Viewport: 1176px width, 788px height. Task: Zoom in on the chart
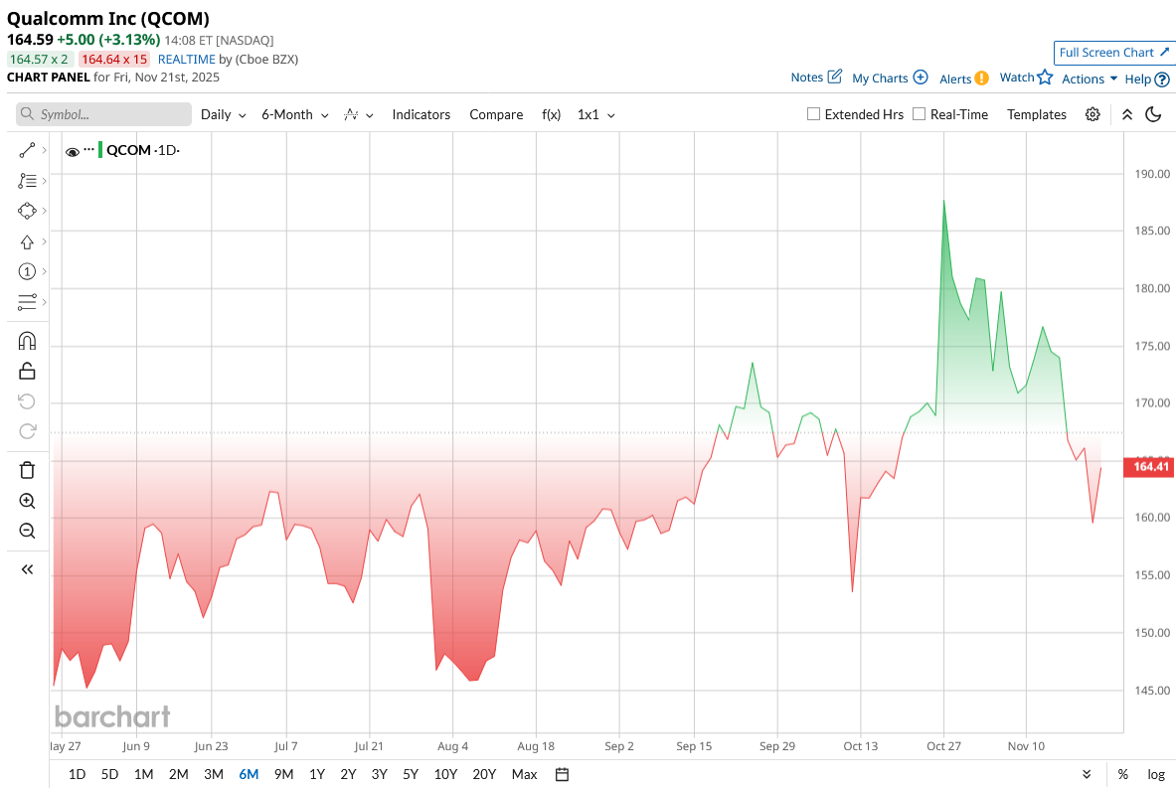27,501
